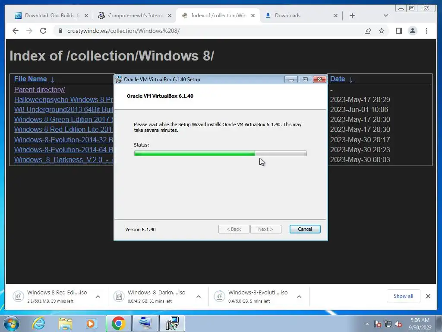Close the Downloads tab
This screenshot has width=442, height=332.
click(x=336, y=16)
